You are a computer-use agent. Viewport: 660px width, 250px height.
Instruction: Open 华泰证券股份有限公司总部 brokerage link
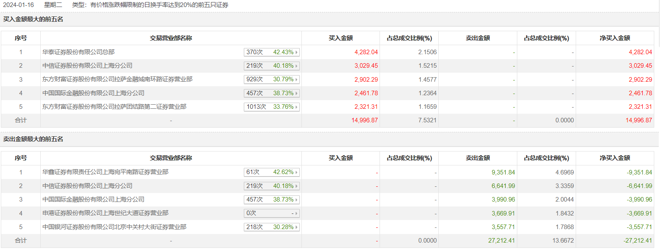coord(79,52)
